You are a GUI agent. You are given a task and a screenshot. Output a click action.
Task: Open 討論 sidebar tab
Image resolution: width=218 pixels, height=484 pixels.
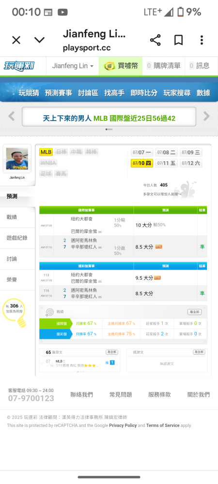(17, 259)
